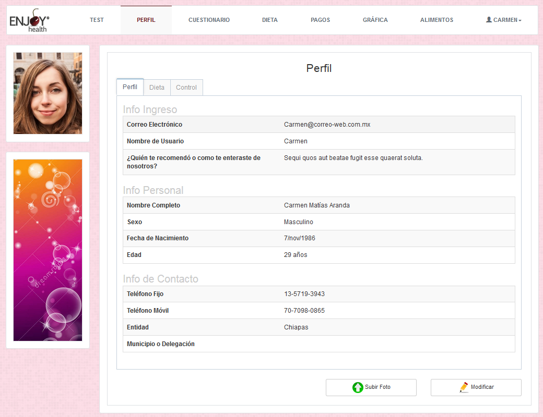Select the PERFIL navigation item
This screenshot has width=543, height=417.
click(146, 20)
